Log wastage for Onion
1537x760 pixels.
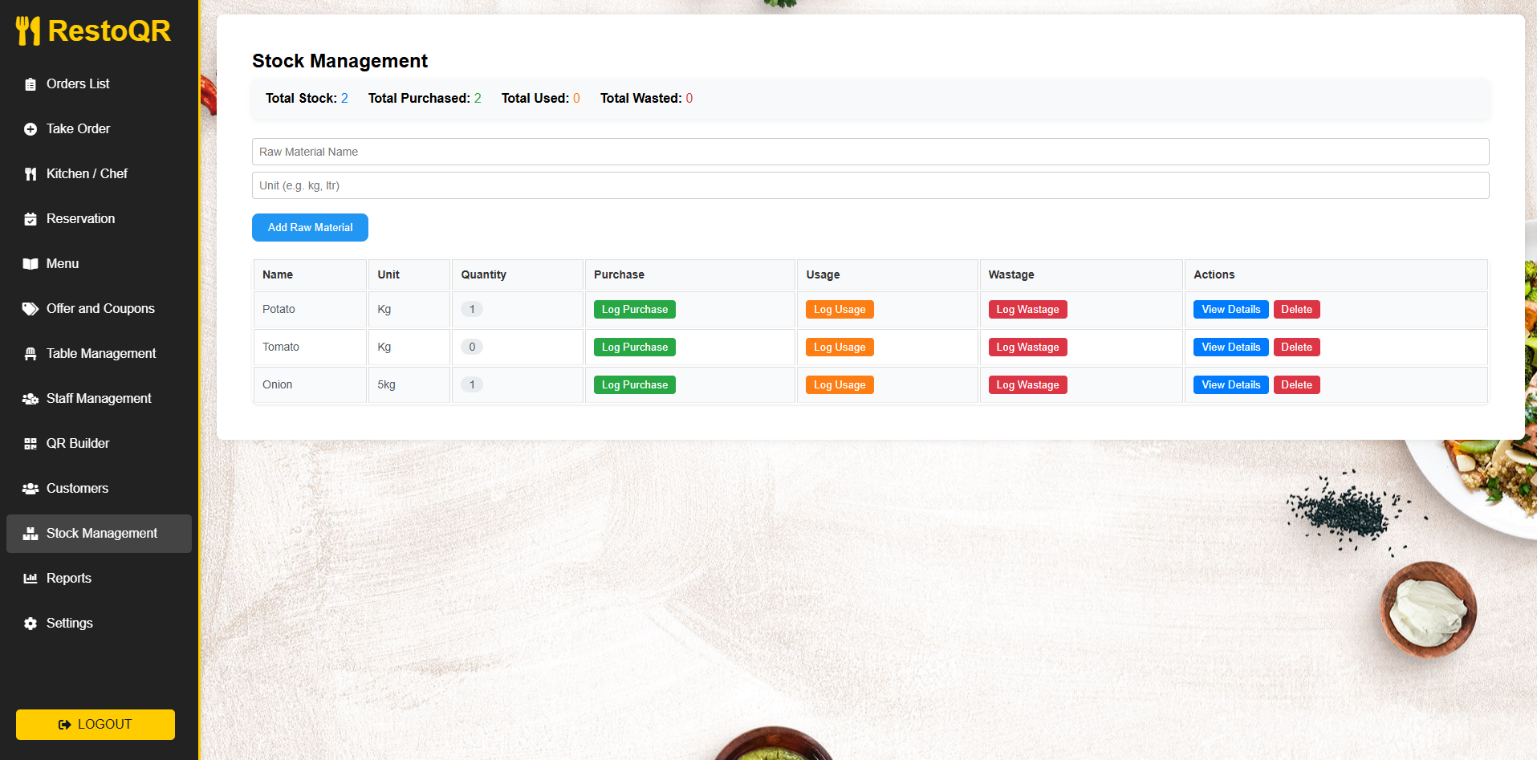click(x=1027, y=385)
